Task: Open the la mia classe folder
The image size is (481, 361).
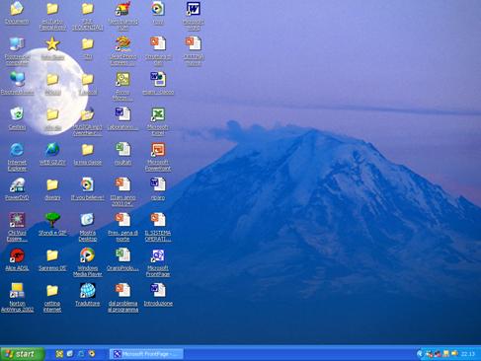Action: tap(88, 150)
